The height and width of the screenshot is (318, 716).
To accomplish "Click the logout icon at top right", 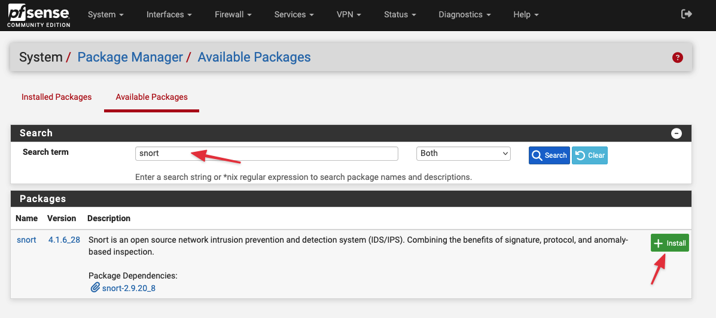I will point(687,14).
